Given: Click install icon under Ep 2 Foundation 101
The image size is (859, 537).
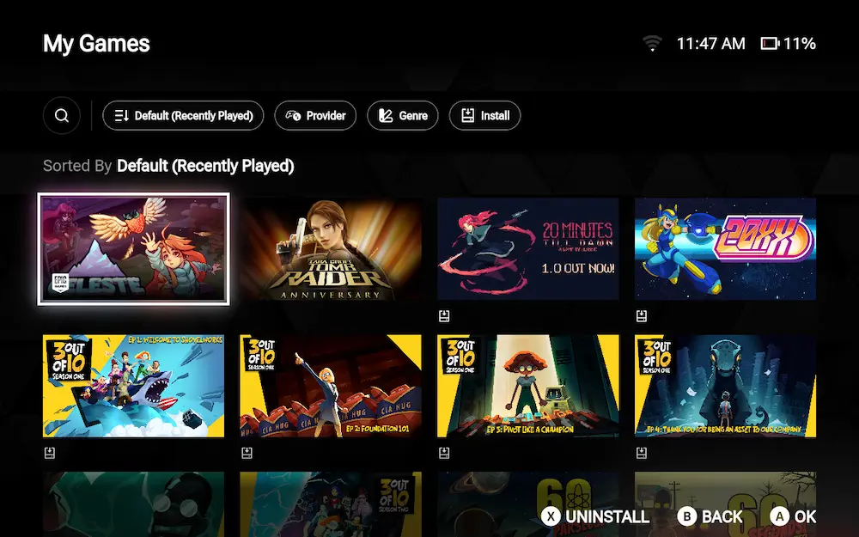Looking at the screenshot, I should point(247,453).
